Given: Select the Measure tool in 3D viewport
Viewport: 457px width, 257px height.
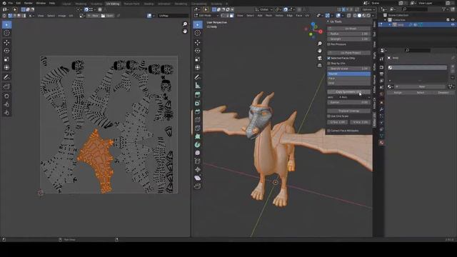Looking at the screenshot, I should (x=198, y=86).
